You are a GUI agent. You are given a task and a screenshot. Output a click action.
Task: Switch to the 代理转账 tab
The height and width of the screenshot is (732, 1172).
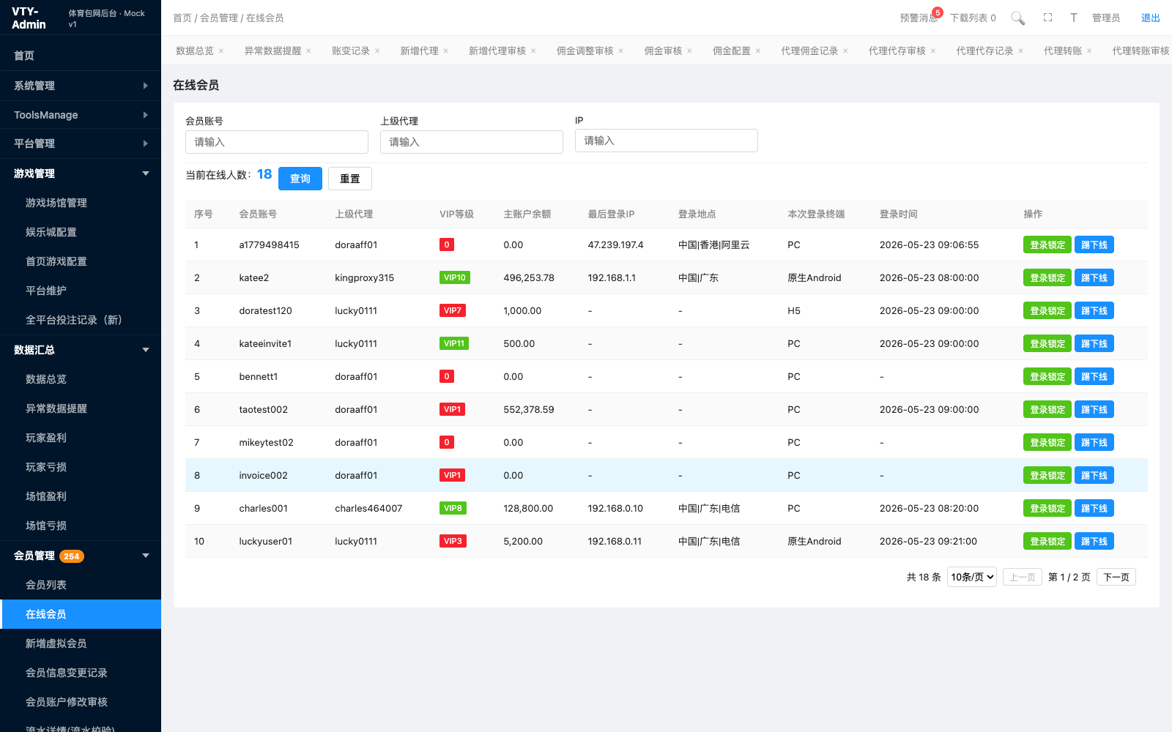click(x=1063, y=51)
